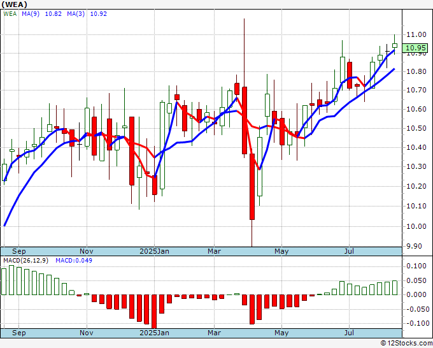Click the 10.60 price axis label

416,109
